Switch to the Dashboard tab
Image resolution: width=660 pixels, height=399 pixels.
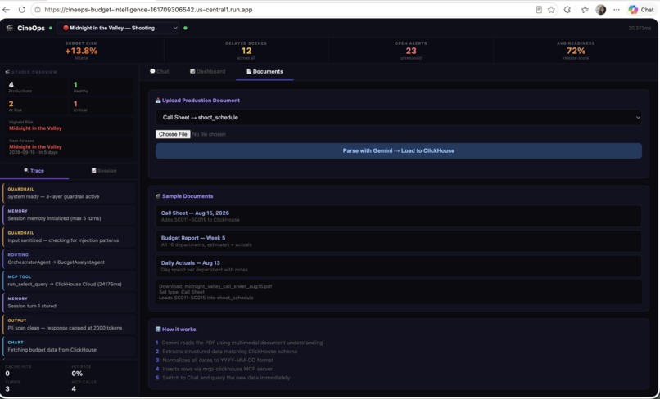(207, 71)
